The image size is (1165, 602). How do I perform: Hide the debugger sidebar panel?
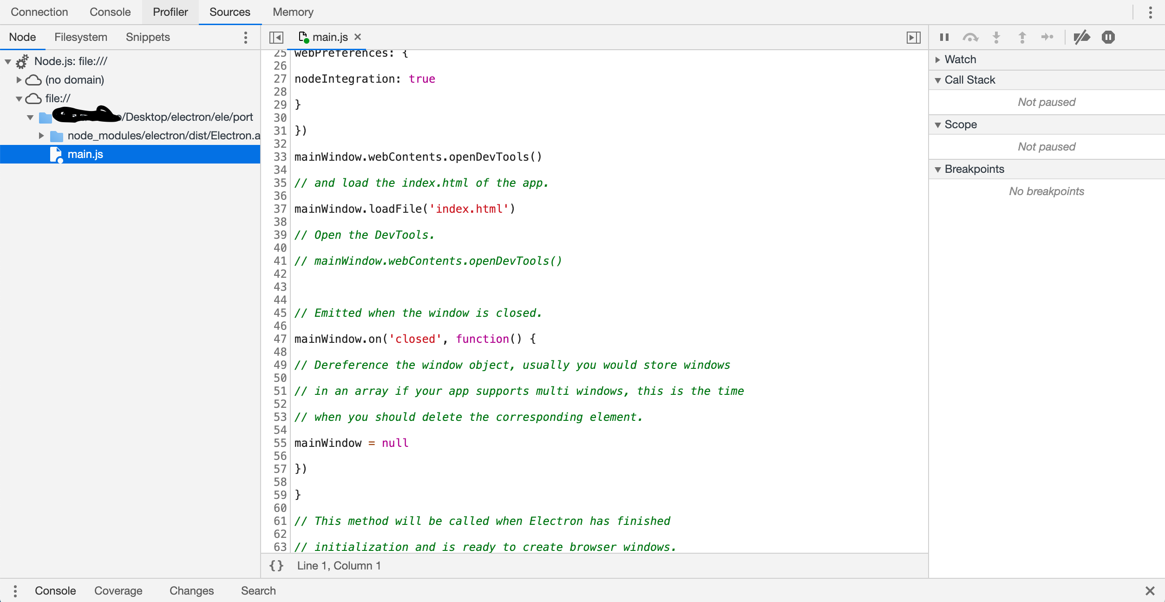click(913, 37)
